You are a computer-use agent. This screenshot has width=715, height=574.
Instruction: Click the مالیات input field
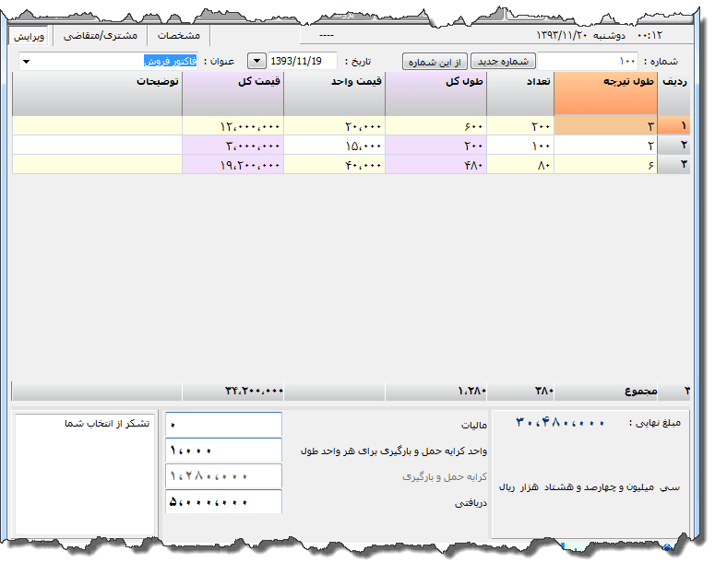click(223, 426)
